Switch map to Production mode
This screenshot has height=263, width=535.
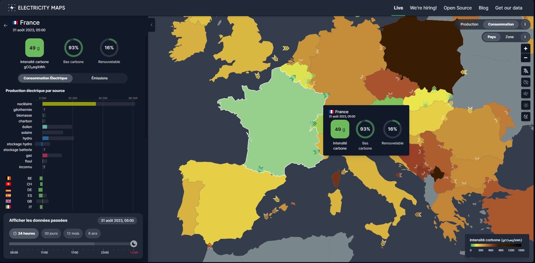(x=469, y=24)
